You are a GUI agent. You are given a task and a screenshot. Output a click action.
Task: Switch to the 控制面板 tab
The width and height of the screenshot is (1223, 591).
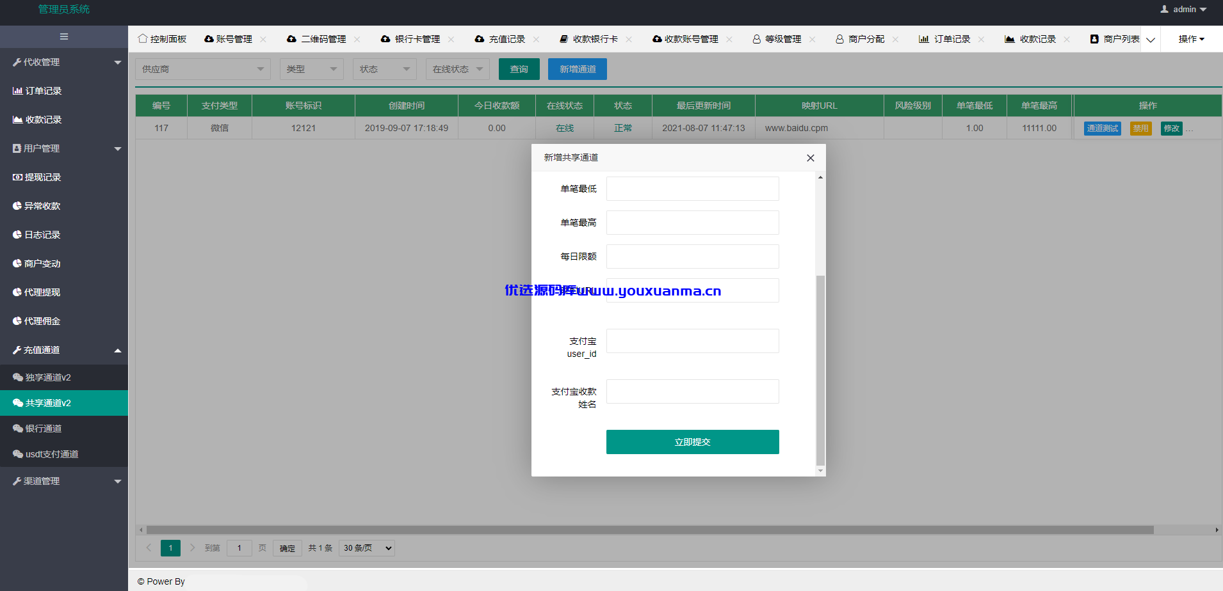click(x=162, y=40)
